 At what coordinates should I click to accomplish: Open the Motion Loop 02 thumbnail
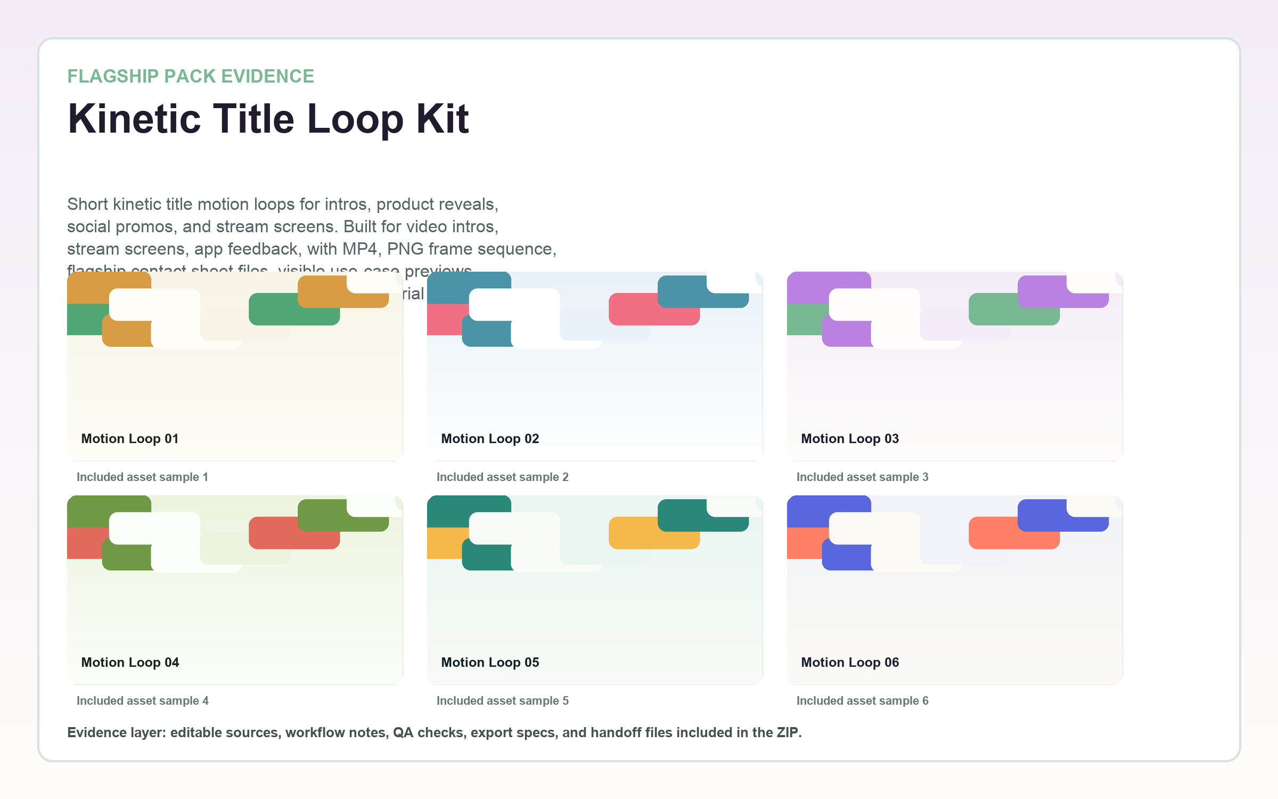coord(595,366)
